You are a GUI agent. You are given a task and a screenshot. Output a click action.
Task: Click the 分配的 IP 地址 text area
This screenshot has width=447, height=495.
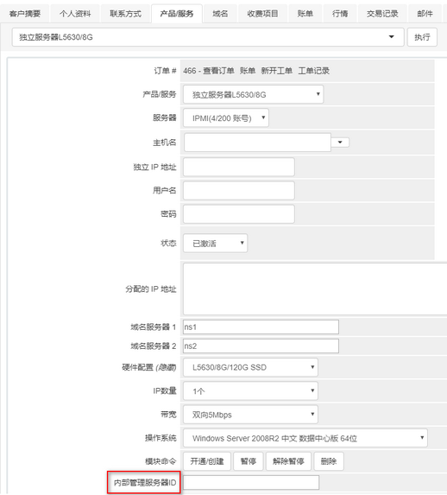click(315, 289)
